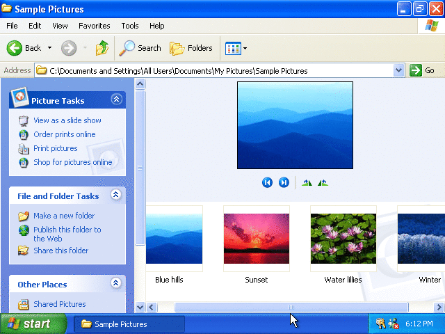Click the Shared Pictures folder icon
This screenshot has width=445, height=334.
(x=23, y=305)
